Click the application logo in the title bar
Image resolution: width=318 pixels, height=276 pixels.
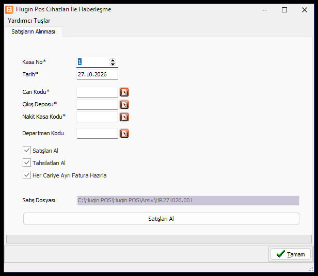point(9,10)
